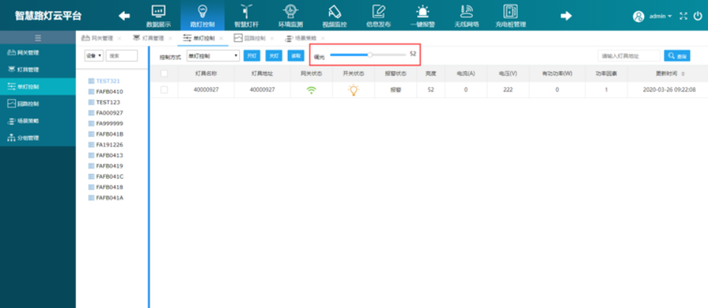Check the row checkbox for lamp 40000927
Viewport: 708px width, 308px height.
(x=164, y=89)
